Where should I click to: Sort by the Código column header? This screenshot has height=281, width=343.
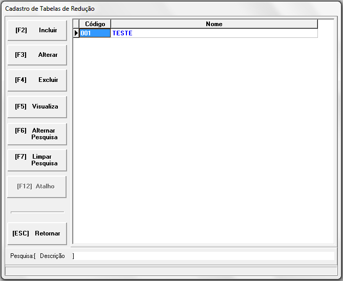95,24
